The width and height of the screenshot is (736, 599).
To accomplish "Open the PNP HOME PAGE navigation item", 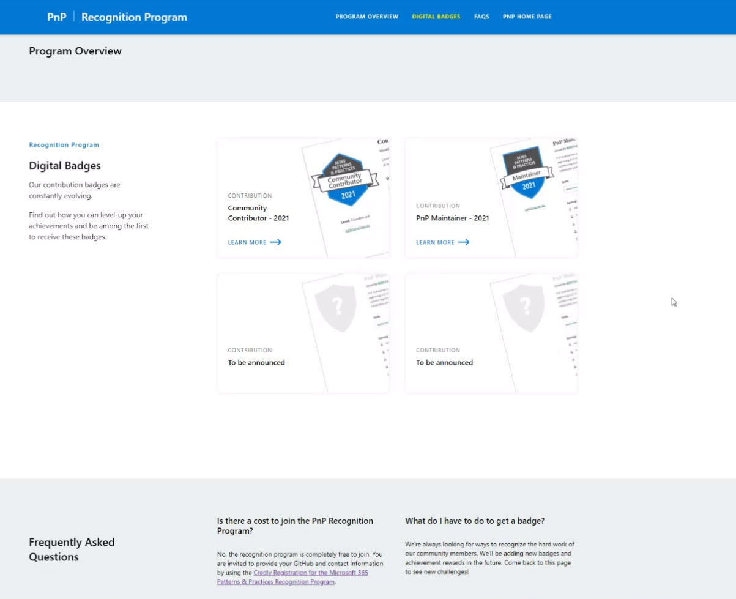I will point(527,17).
